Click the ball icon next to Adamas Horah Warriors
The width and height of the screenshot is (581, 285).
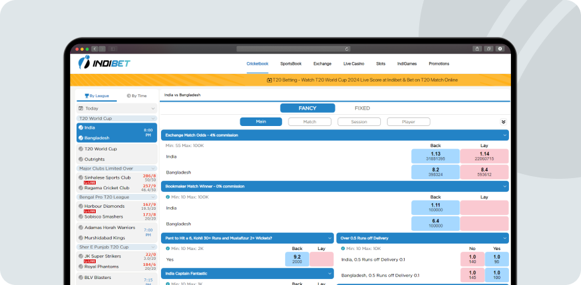click(81, 228)
